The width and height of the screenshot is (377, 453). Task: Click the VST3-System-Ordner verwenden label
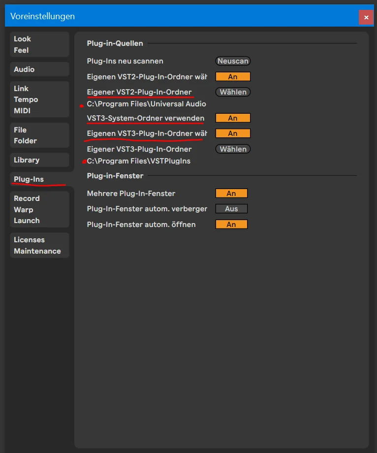pos(146,118)
